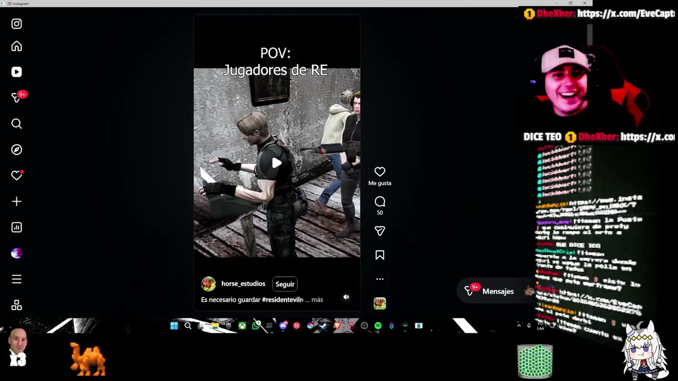Open Brave browser from the taskbar
Viewport: 678px width, 381px height.
tap(337, 326)
